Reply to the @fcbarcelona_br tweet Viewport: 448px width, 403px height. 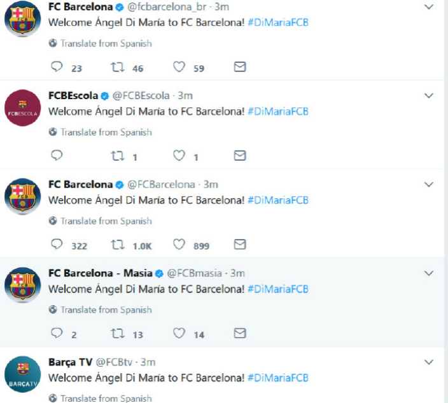click(57, 67)
